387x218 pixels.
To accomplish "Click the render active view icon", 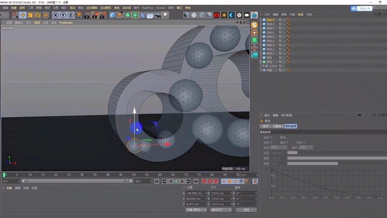I will point(86,15).
